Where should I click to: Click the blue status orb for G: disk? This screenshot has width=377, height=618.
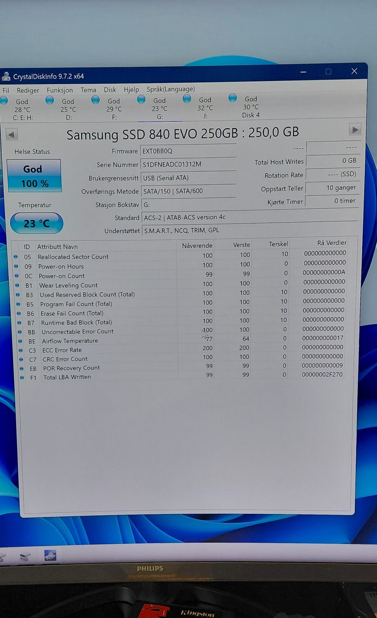pyautogui.click(x=141, y=100)
